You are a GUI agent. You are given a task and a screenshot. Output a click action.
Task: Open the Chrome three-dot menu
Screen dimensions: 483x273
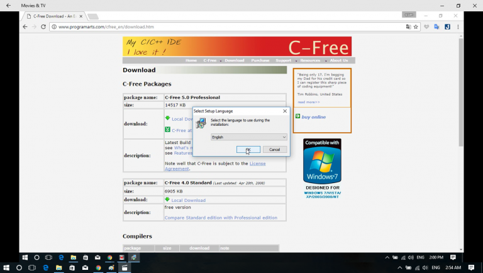click(x=458, y=27)
